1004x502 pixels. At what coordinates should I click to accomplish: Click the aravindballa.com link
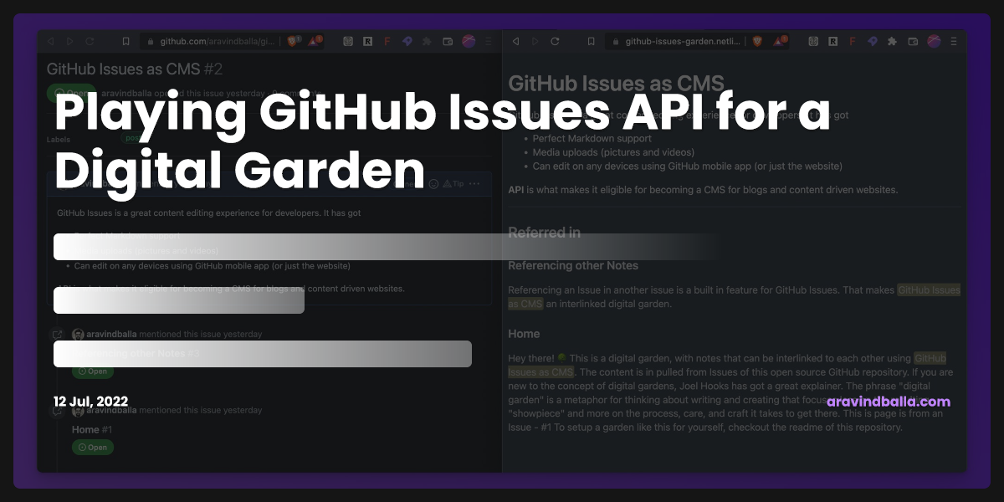(889, 402)
